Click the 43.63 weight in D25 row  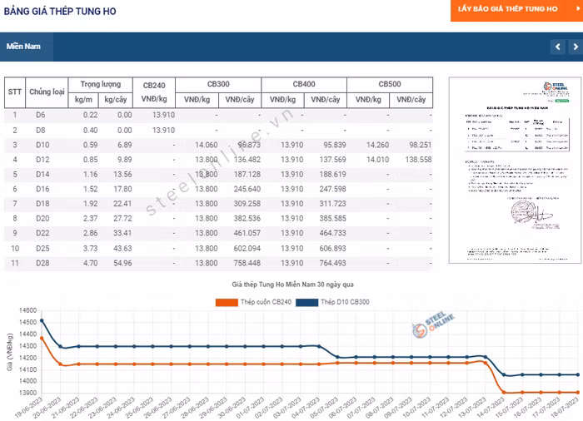122,248
